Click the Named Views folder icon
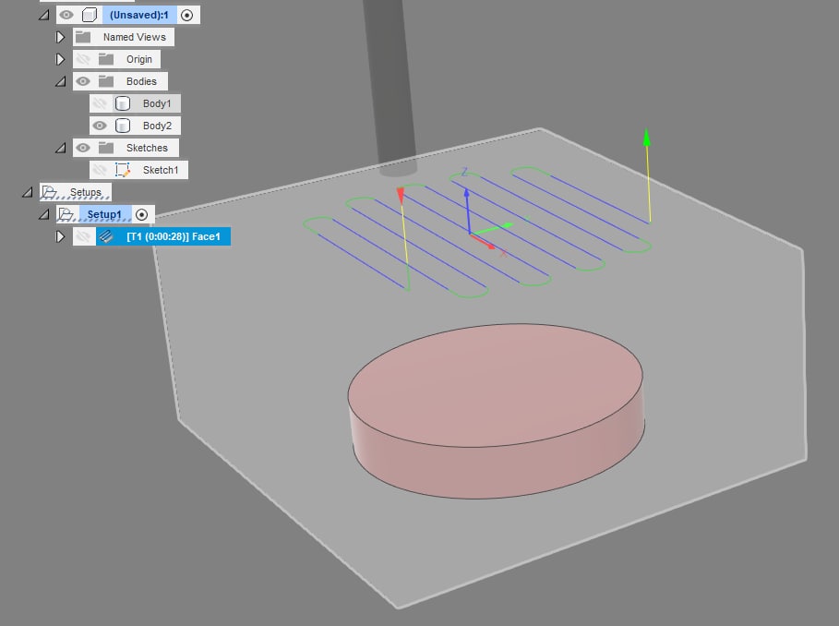 click(x=83, y=37)
